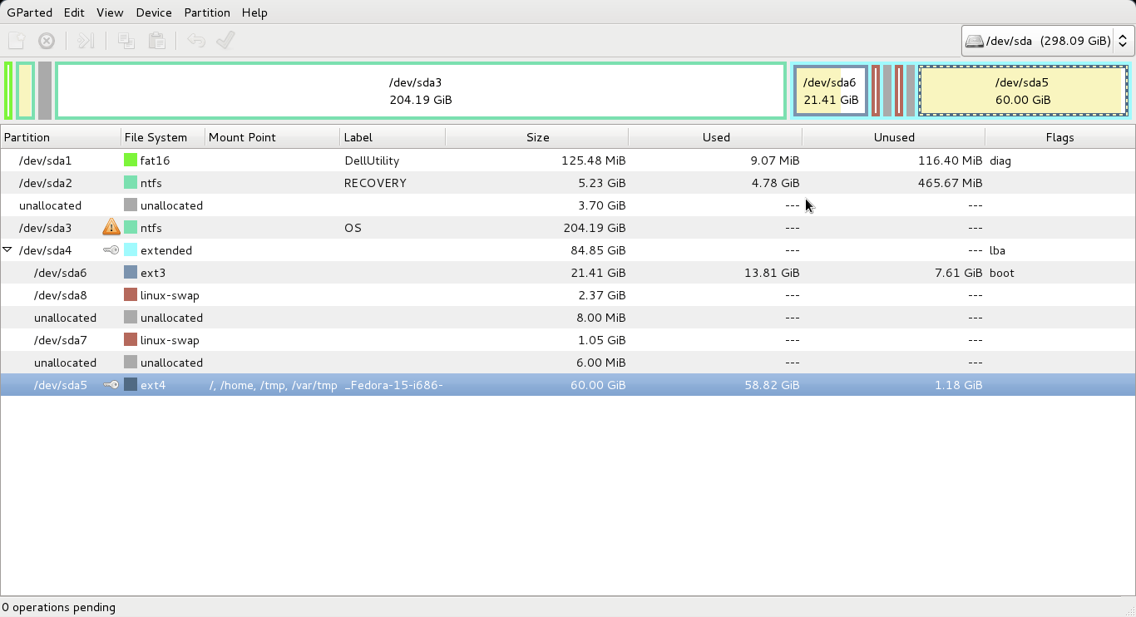
Task: Select the /dev/sda6 block in disk graphic
Action: click(x=829, y=91)
